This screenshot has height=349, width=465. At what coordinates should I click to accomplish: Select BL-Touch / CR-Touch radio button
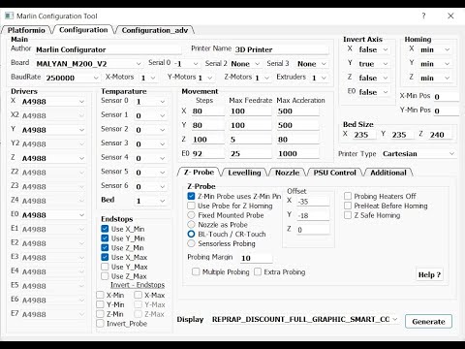pos(191,234)
